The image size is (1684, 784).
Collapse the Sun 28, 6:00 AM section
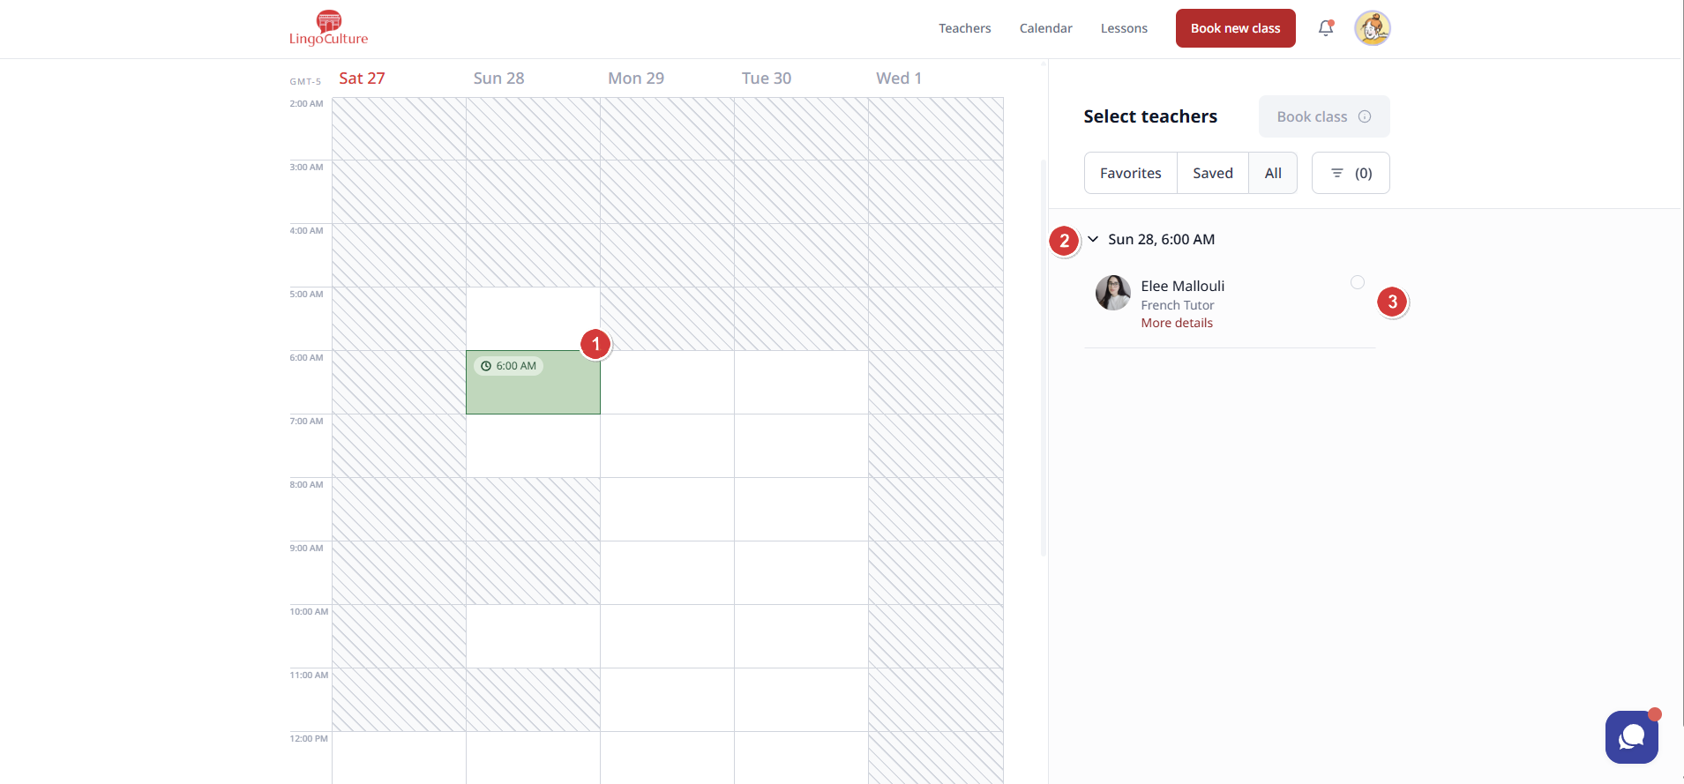(x=1093, y=239)
